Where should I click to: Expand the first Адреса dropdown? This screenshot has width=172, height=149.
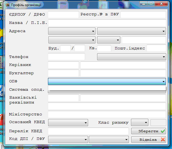pyautogui.click(x=72, y=31)
